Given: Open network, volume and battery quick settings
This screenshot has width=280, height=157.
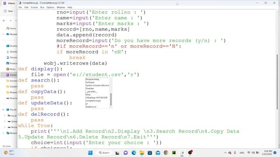Looking at the screenshot, I should (x=253, y=153).
